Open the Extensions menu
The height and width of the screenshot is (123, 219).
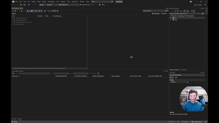click(75, 2)
